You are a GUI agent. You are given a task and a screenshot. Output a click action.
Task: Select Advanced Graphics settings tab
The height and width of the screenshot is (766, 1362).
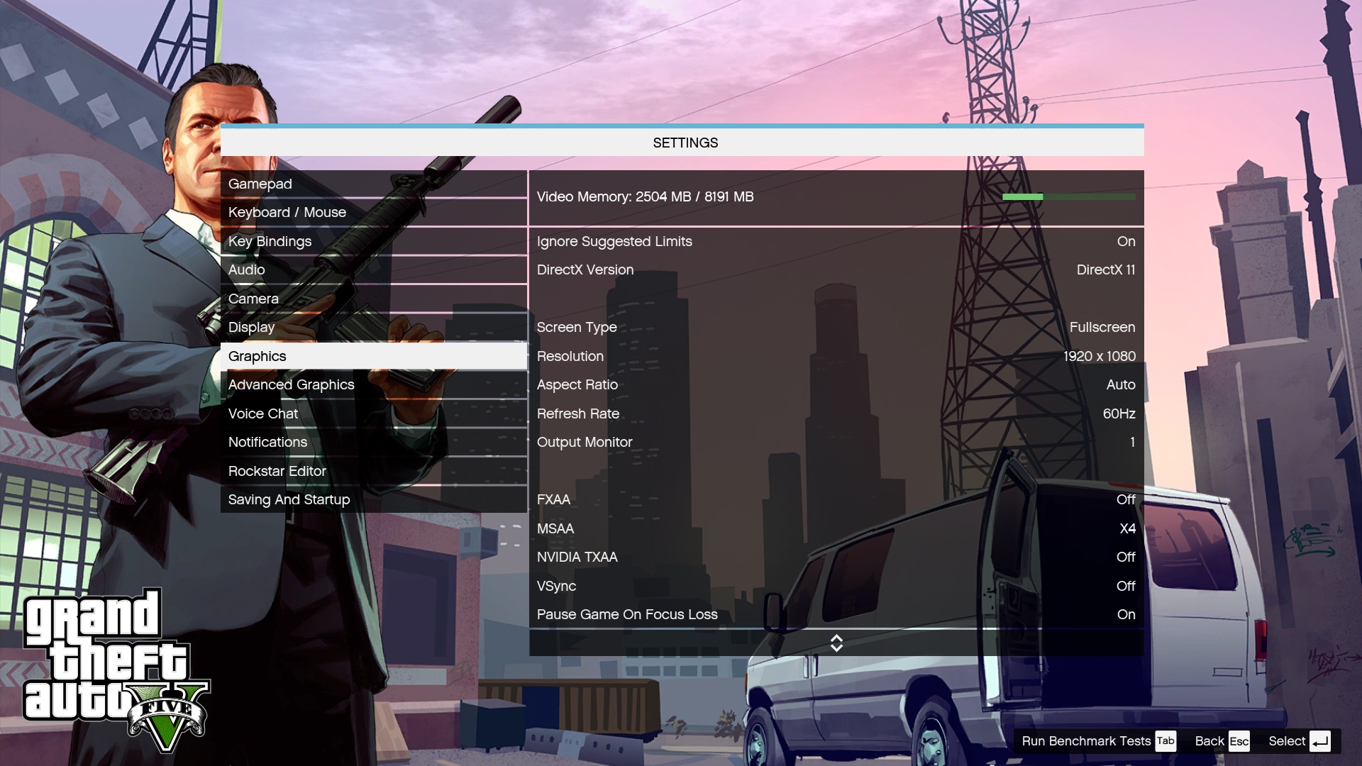point(291,384)
